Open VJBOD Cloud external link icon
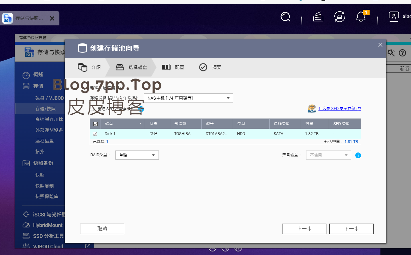The height and width of the screenshot is (255, 411). pyautogui.click(x=88, y=246)
